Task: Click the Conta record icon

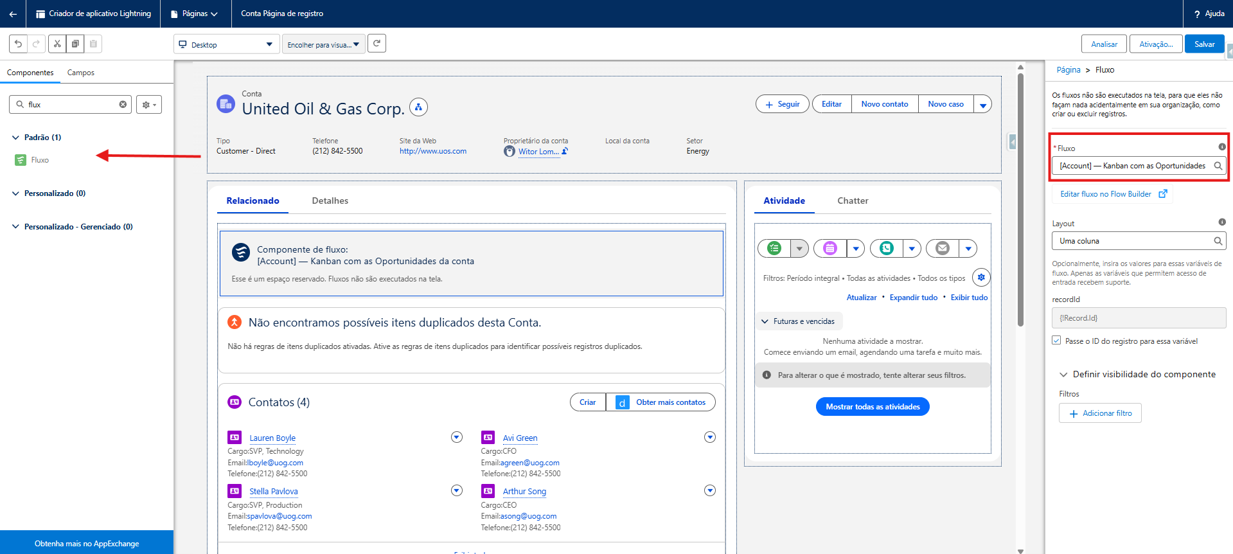Action: 226,103
